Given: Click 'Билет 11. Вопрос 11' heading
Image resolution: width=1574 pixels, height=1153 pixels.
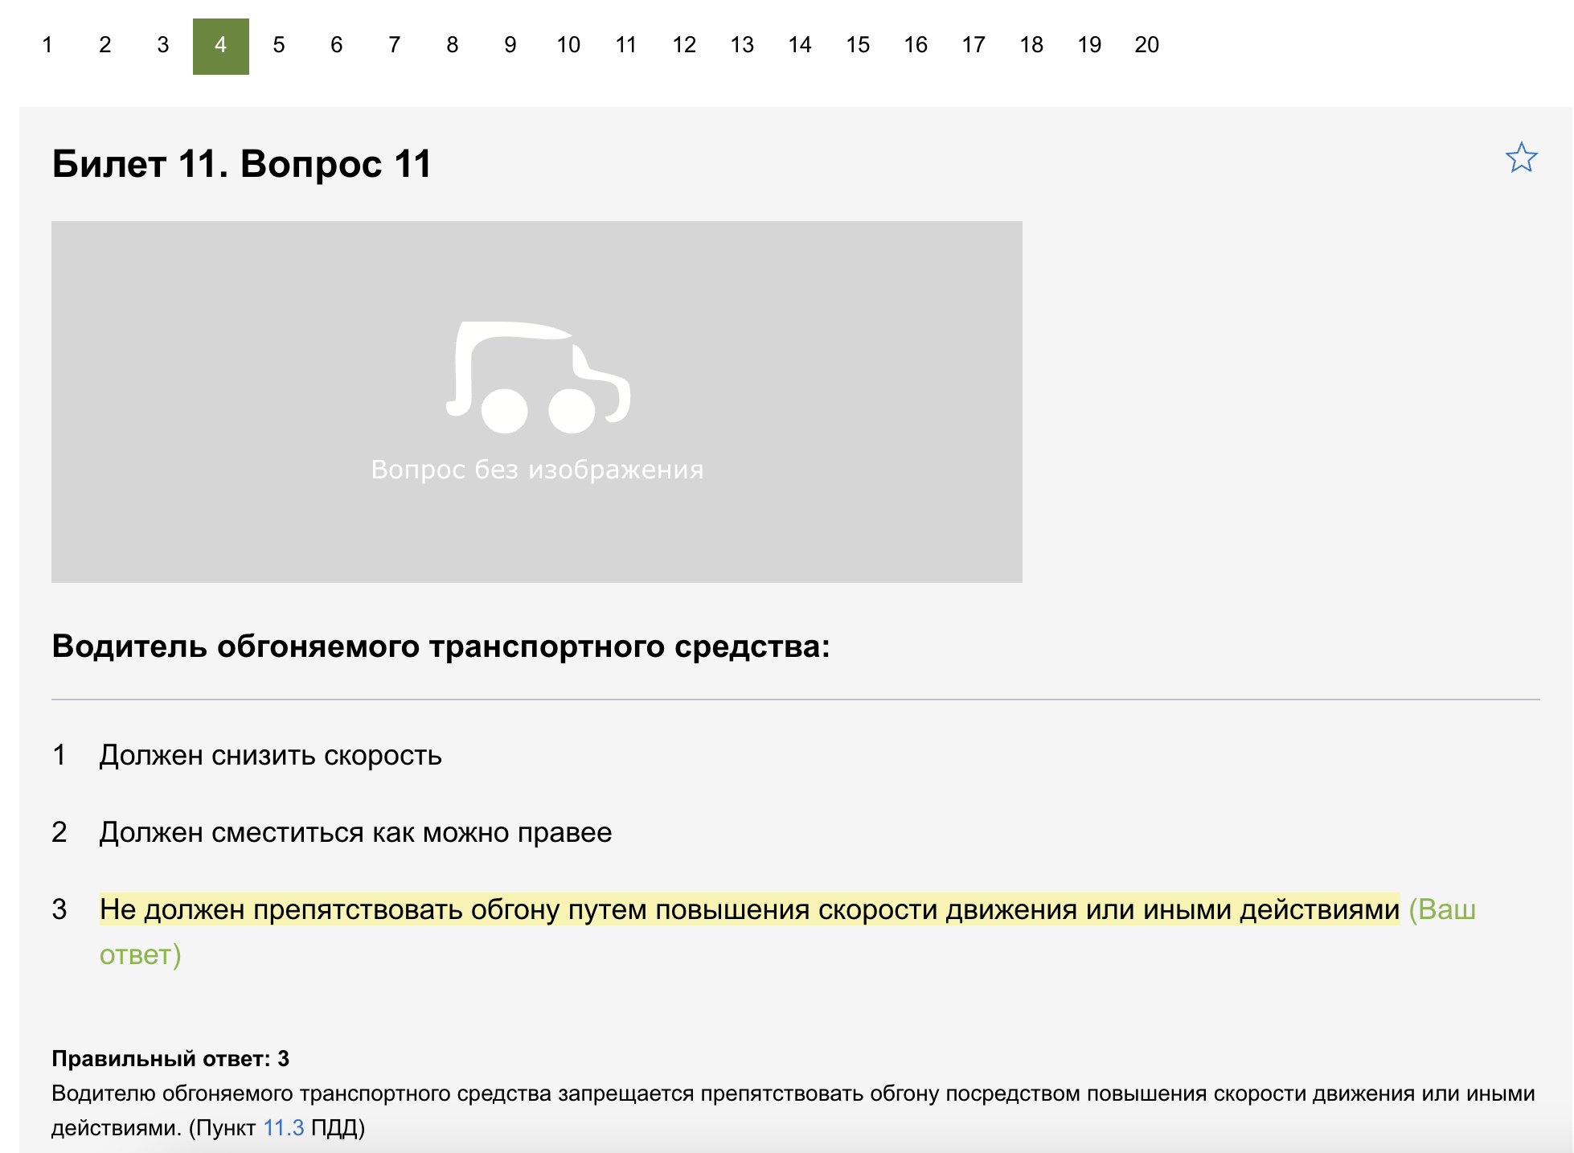Looking at the screenshot, I should (x=242, y=164).
